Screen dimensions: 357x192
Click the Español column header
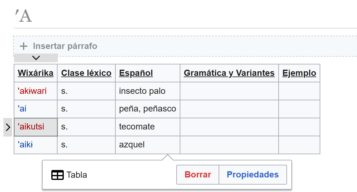[136, 73]
